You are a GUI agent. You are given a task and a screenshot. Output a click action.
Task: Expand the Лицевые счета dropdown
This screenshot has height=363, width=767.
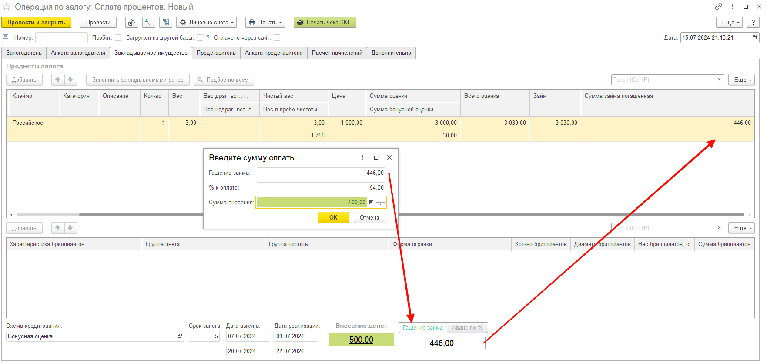(x=207, y=22)
